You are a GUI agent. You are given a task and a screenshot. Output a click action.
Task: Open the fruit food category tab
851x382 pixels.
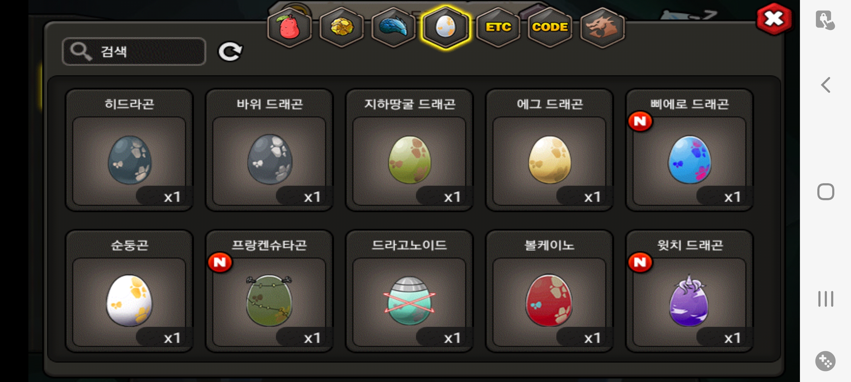(x=290, y=27)
